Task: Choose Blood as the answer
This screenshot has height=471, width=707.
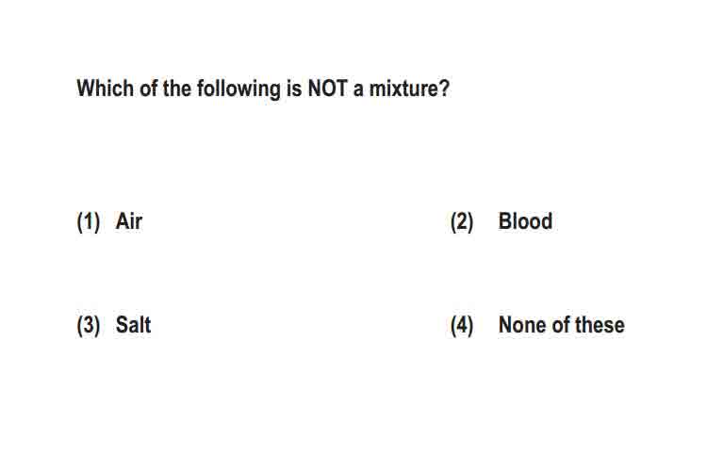Action: pos(525,221)
